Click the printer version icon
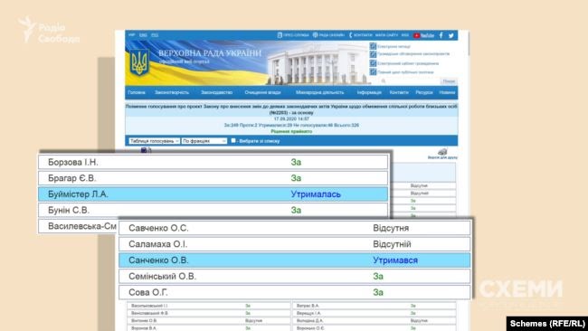Image resolution: width=588 pixels, height=331 pixels. [442, 151]
